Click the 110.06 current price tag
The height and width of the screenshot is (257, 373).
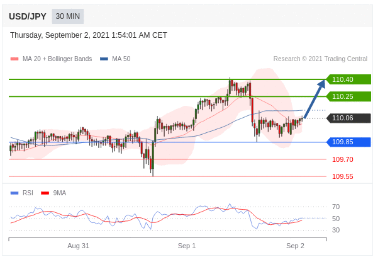pos(348,118)
